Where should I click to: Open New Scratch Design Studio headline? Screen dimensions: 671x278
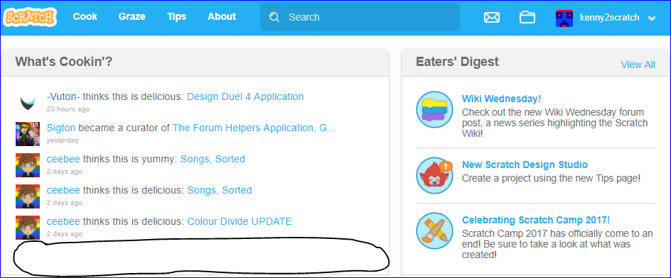[525, 165]
